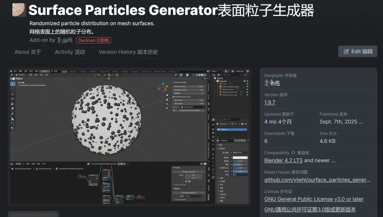Hide Particle Sphere.002 via its eye icon
Image resolution: width=383 pixels, height=217 pixels.
click(x=247, y=95)
